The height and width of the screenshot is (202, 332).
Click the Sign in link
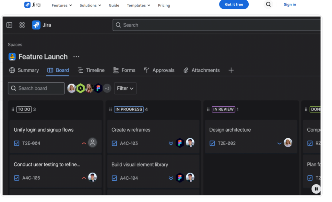290,5
